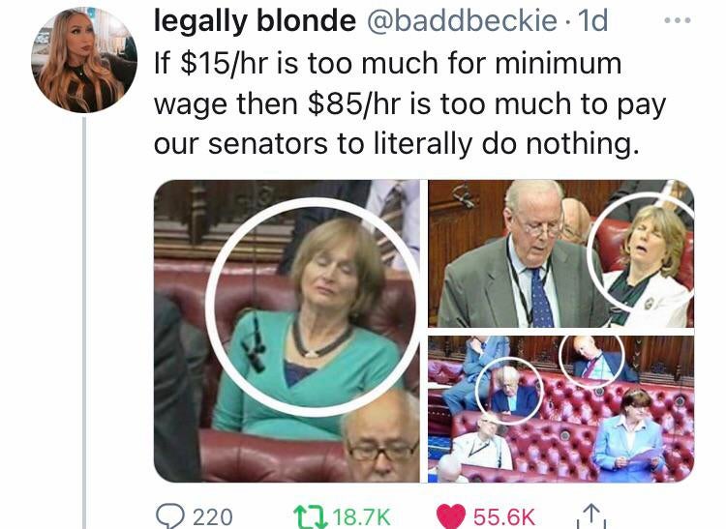Open the three-dot more options menu
Viewport: 726px width, 529px height.
[x=678, y=20]
